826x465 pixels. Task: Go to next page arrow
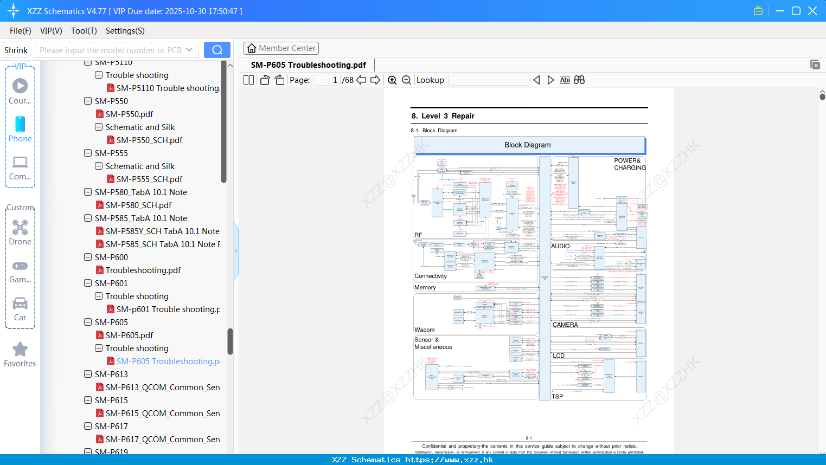(375, 80)
